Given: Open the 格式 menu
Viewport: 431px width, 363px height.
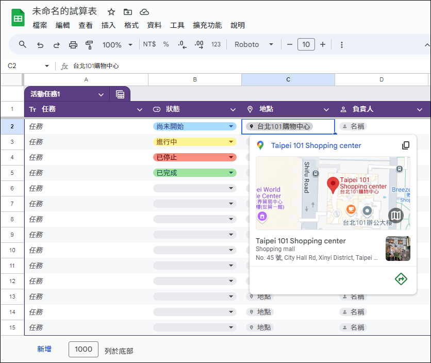Looking at the screenshot, I should (131, 25).
